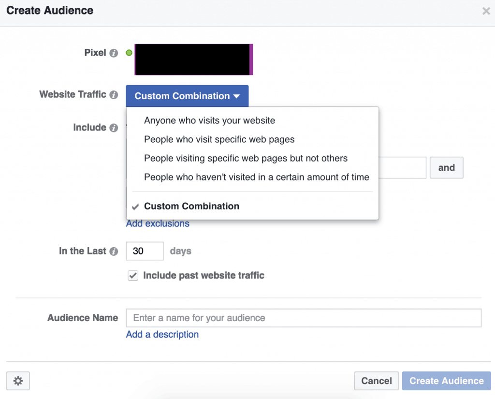Click the and button
495x399 pixels.
tap(446, 167)
